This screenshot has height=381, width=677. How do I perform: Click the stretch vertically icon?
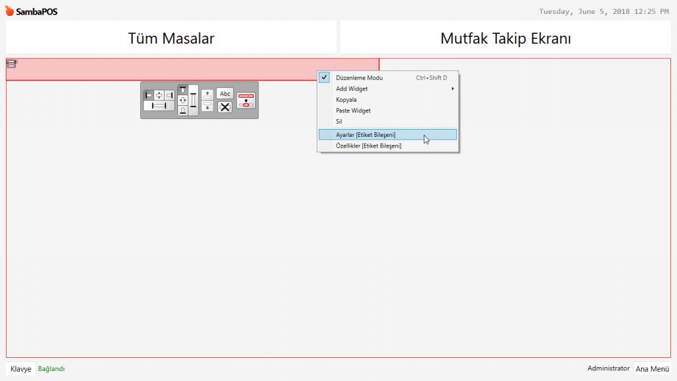(x=194, y=100)
